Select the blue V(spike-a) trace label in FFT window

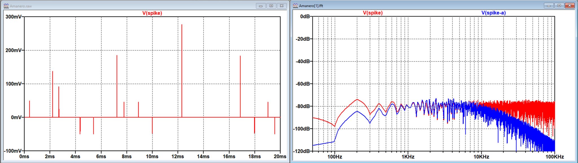point(494,13)
